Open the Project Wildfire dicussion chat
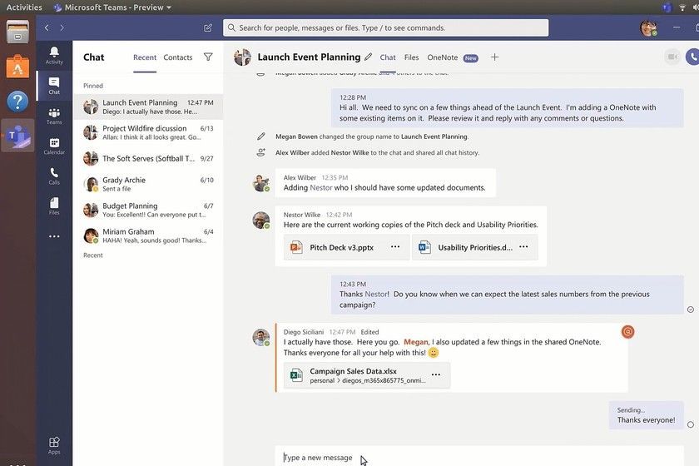 pos(148,132)
